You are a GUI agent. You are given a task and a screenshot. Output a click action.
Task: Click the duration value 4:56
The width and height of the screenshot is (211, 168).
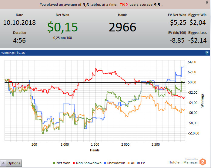point(19,40)
